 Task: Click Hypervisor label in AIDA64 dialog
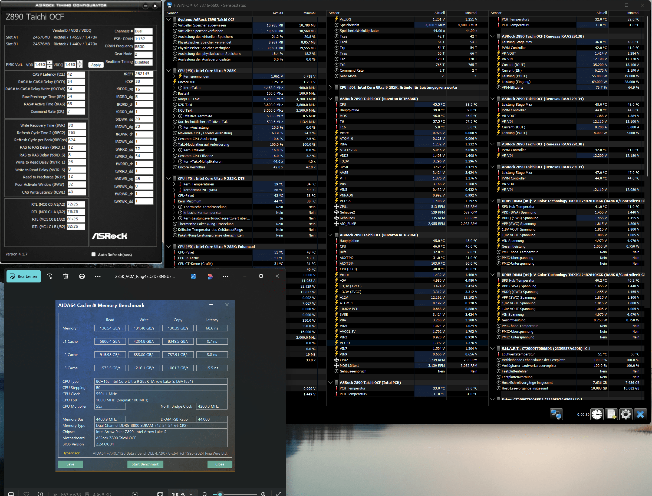pyautogui.click(x=71, y=453)
